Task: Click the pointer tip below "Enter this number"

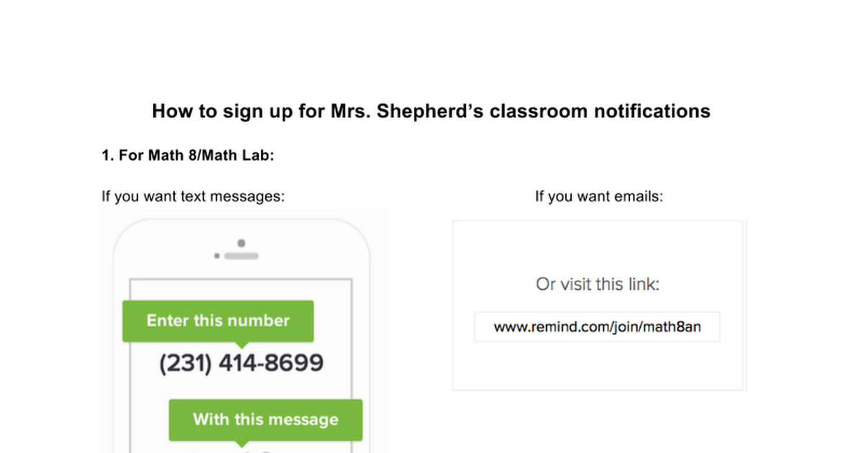Action: coord(218,346)
